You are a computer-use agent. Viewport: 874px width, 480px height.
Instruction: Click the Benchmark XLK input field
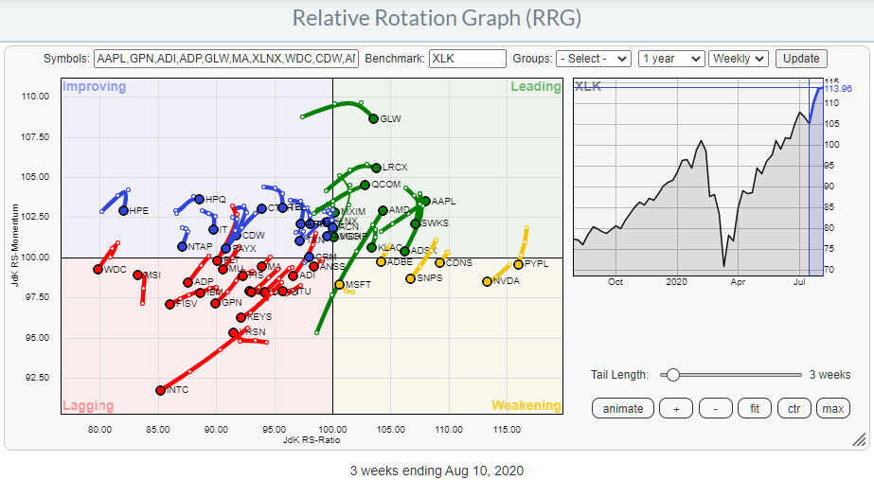467,59
